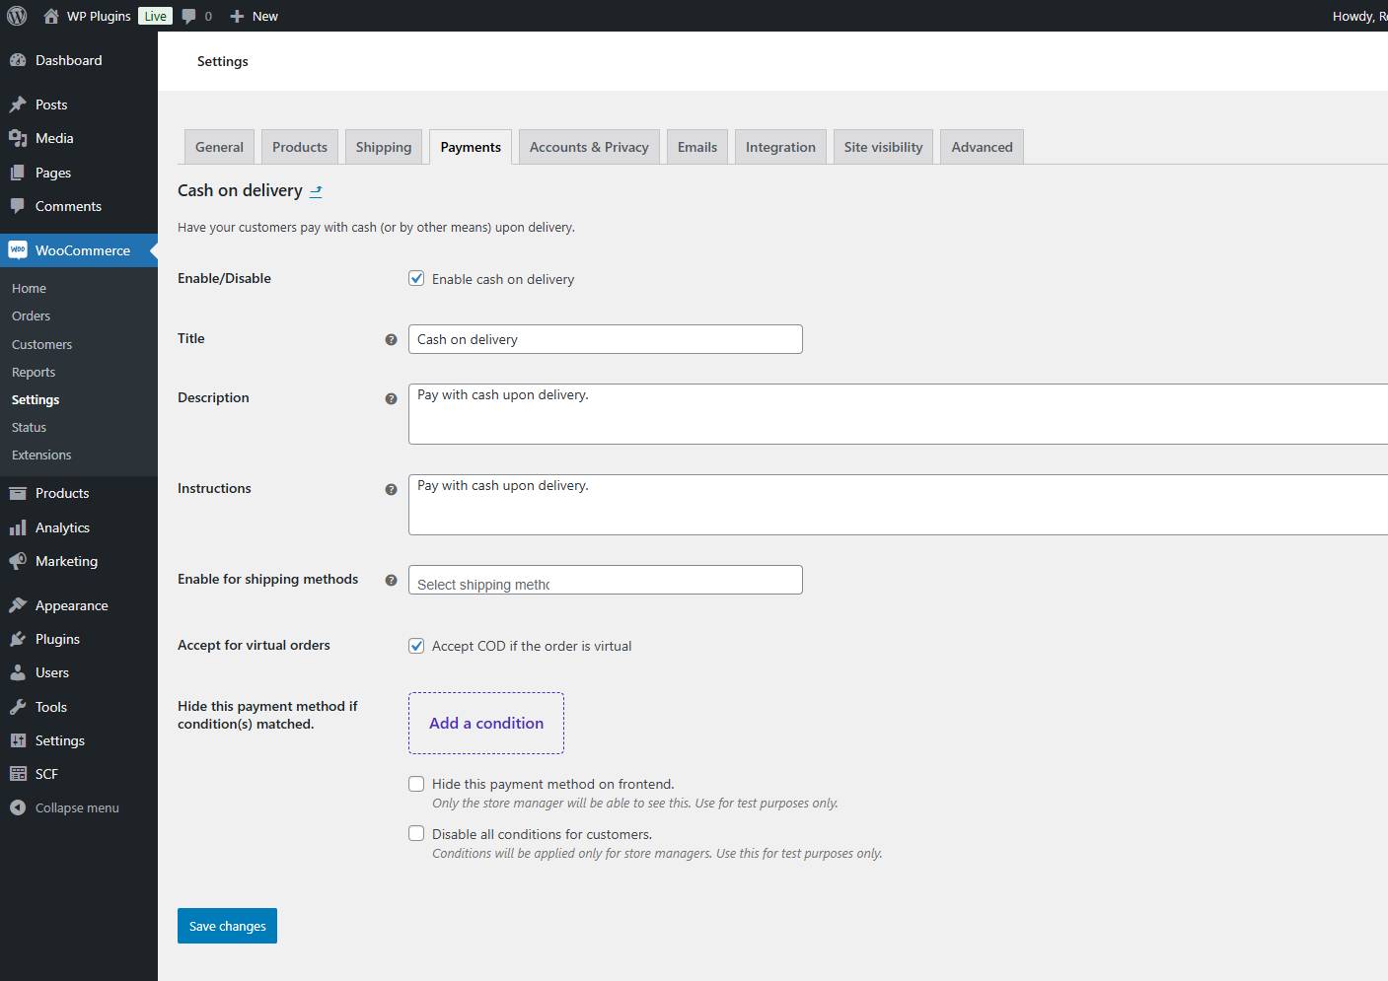Click the Posts pushpin icon
Image resolution: width=1388 pixels, height=981 pixels.
18,105
